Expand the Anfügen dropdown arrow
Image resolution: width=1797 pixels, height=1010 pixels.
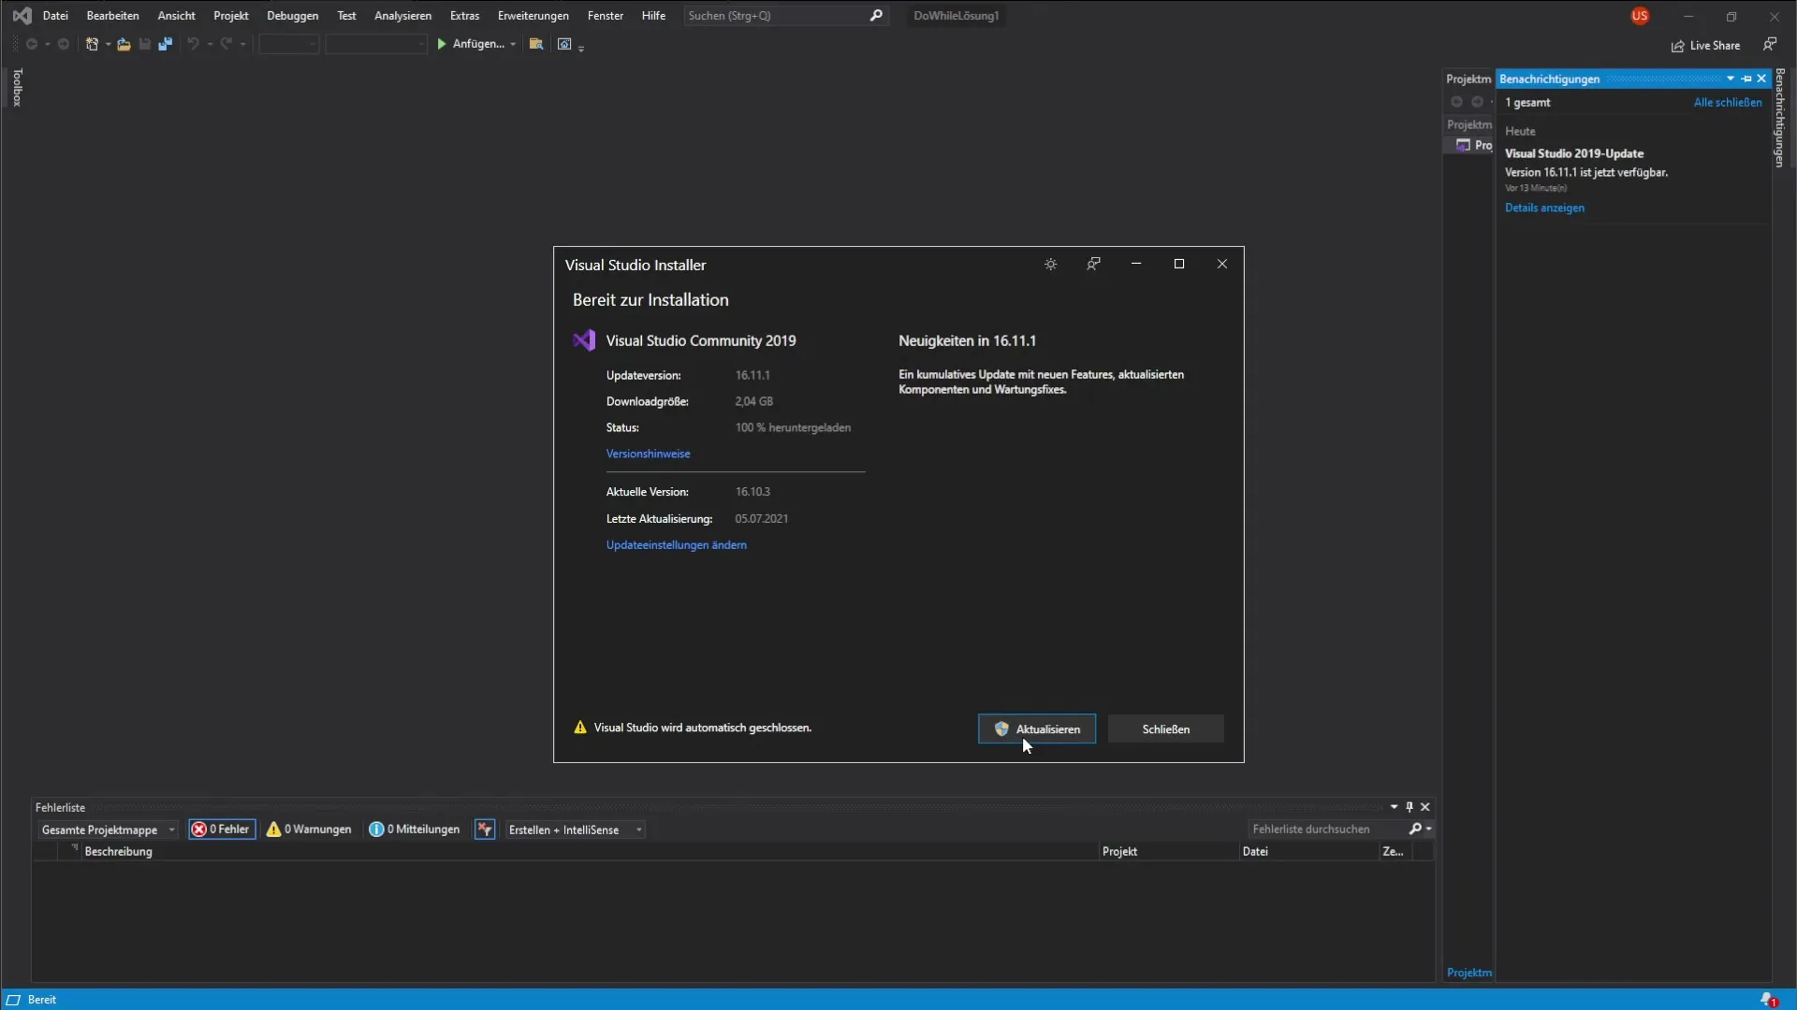pyautogui.click(x=513, y=44)
